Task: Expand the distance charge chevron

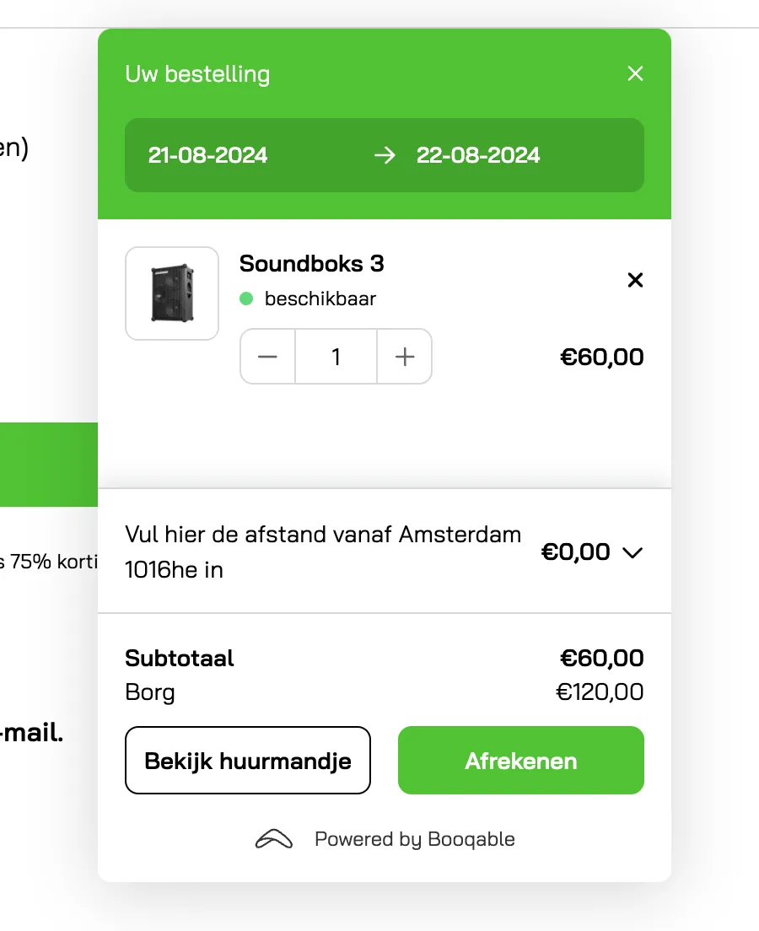Action: [x=632, y=552]
